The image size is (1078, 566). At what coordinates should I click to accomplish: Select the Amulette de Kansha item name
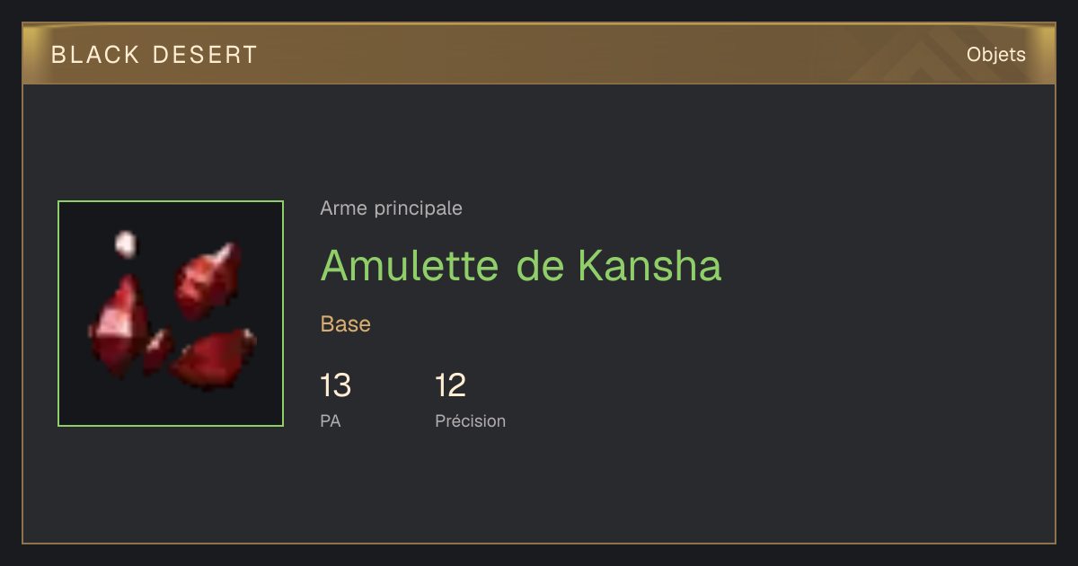point(521,264)
